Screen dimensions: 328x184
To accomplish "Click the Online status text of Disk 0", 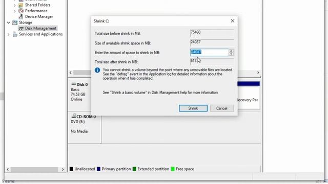I will pyautogui.click(x=76, y=99).
